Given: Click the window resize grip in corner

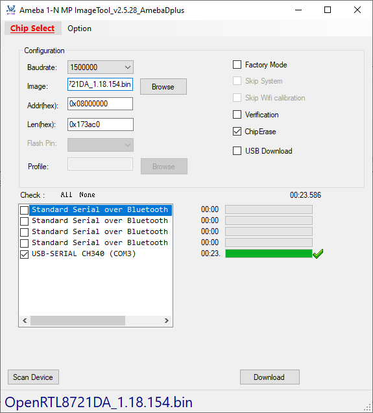Looking at the screenshot, I should (x=367, y=407).
